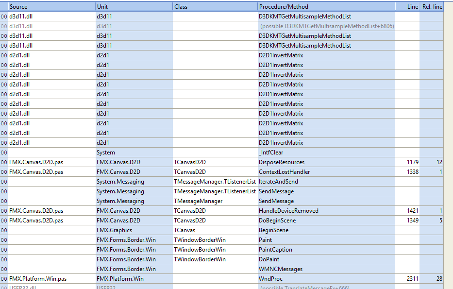
Task: Select the grayed possible D3DKMTGetMultisampleMethodList+6806 row
Action: pos(221,26)
